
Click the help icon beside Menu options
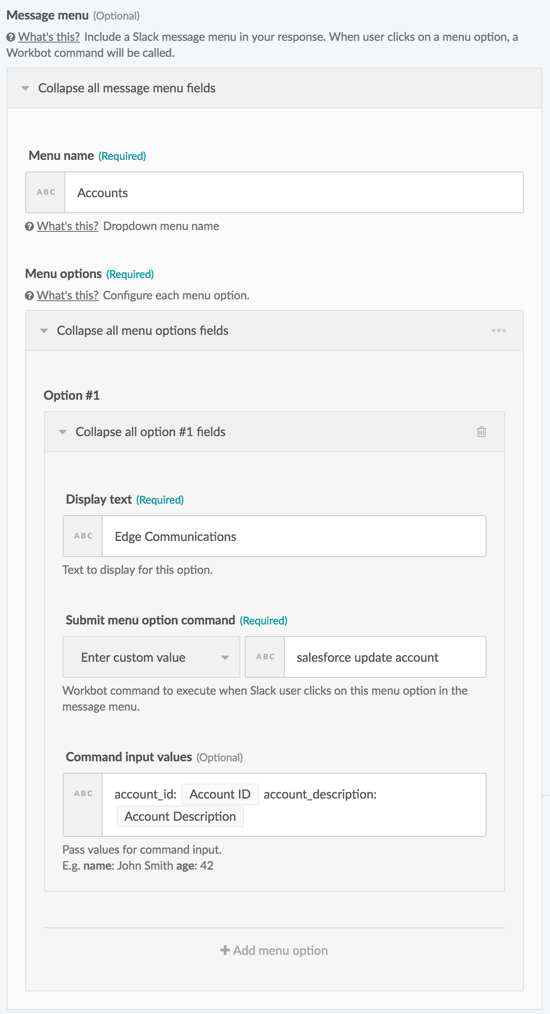tap(29, 295)
